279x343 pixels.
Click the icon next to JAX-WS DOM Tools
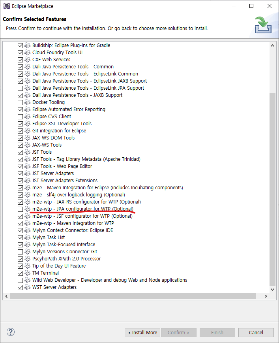click(27, 138)
